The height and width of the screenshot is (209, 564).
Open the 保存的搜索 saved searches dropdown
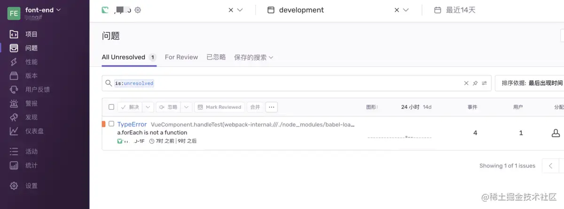(254, 57)
